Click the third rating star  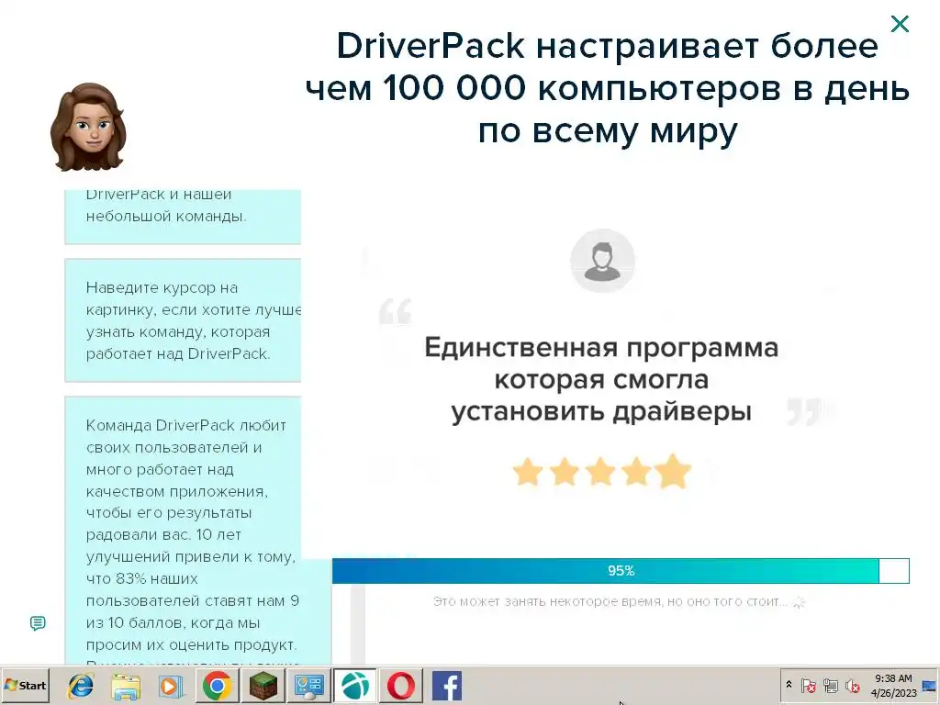point(600,472)
